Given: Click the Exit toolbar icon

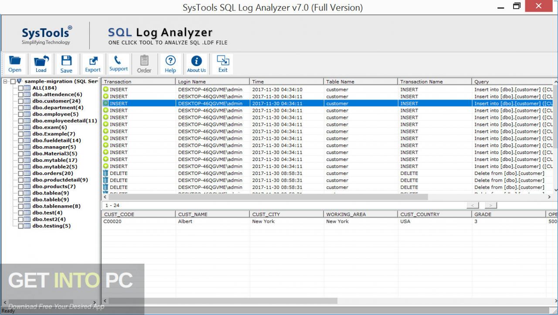Looking at the screenshot, I should click(223, 64).
